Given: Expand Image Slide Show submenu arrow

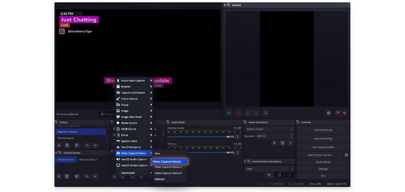Looking at the screenshot, I should (x=151, y=117).
